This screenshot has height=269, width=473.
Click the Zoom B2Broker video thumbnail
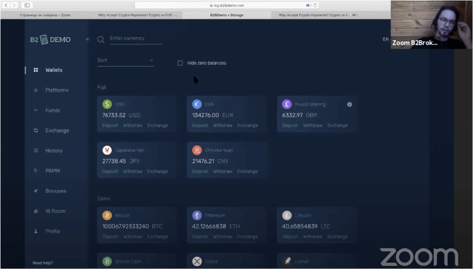click(x=431, y=25)
